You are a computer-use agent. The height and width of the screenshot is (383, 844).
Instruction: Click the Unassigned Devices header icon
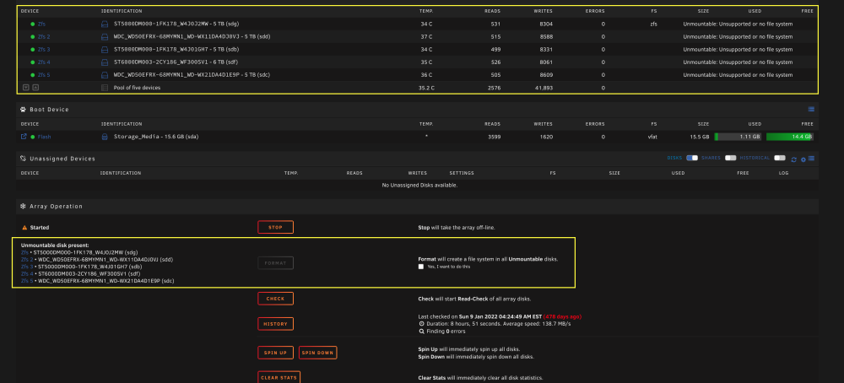point(23,159)
